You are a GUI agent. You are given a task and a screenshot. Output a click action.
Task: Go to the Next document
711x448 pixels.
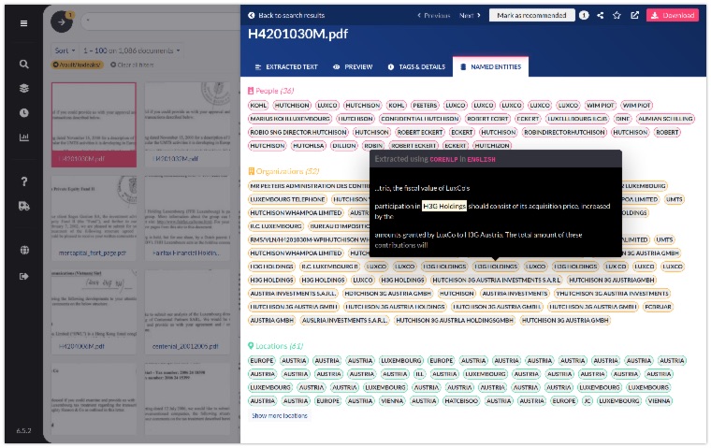click(x=470, y=15)
